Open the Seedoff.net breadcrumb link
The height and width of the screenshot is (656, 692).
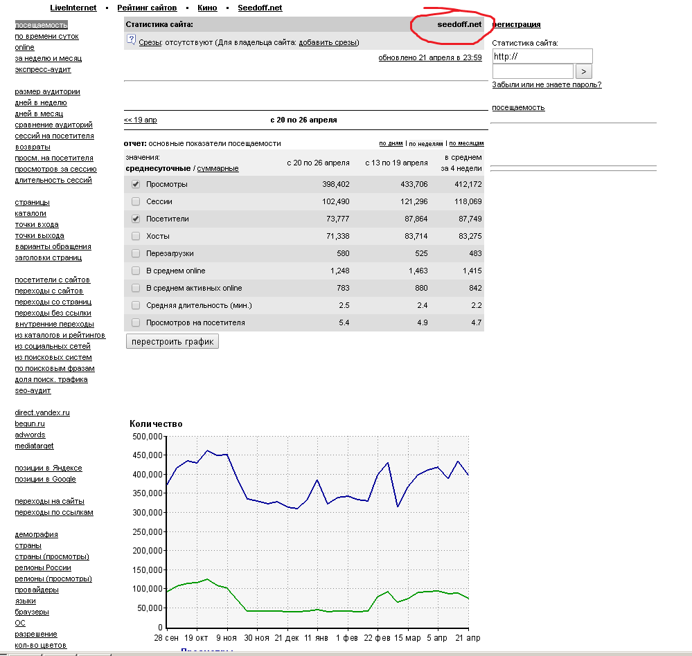point(260,8)
